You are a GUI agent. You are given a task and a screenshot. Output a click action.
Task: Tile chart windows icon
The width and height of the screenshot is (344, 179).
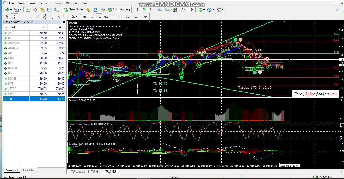[x=175, y=10]
